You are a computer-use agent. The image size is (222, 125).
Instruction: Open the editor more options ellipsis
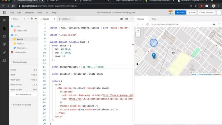tap(131, 19)
